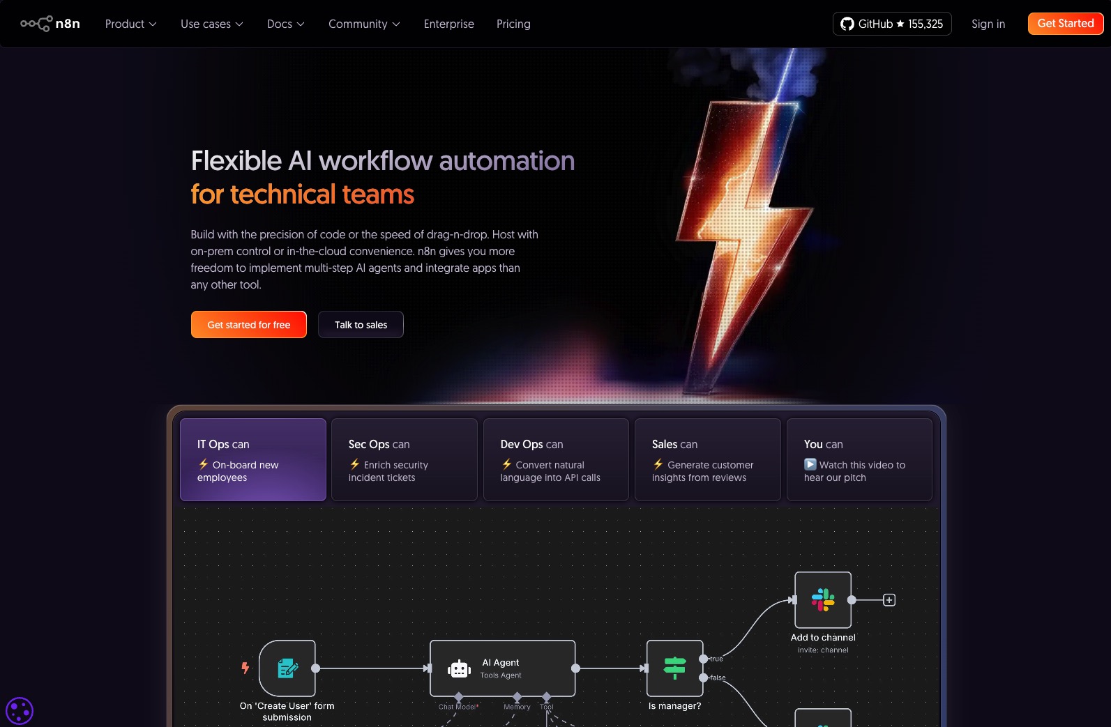Open the Docs dropdown menu
Viewport: 1111px width, 727px height.
pos(285,24)
